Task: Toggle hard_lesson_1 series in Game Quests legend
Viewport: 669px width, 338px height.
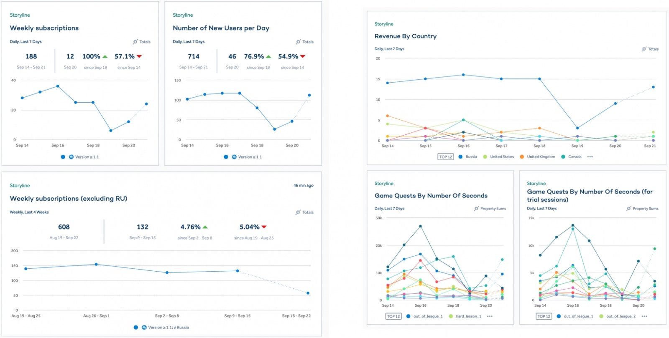Action: [x=465, y=316]
